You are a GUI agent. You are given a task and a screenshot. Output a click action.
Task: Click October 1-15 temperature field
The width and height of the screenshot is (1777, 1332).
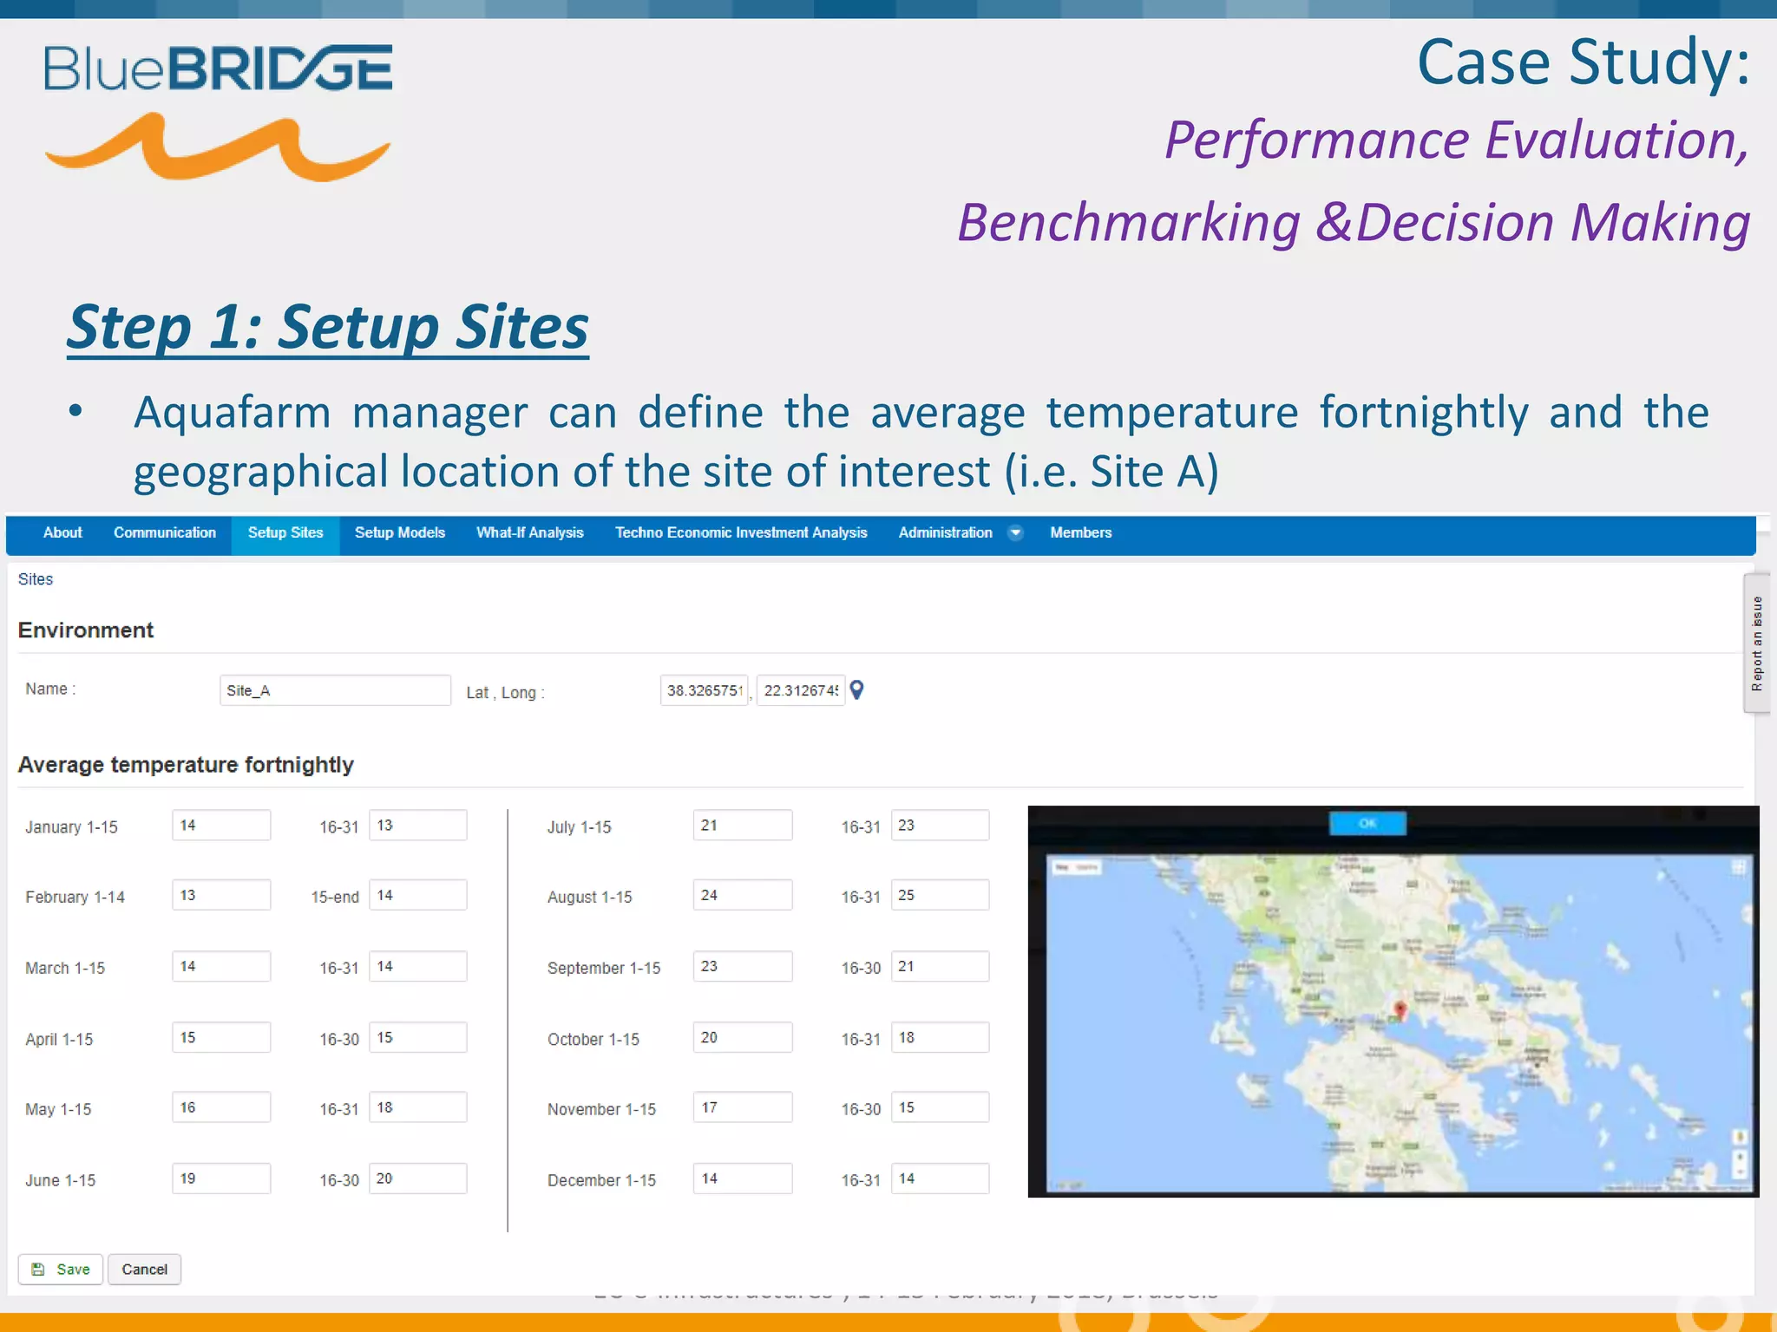pos(743,1037)
